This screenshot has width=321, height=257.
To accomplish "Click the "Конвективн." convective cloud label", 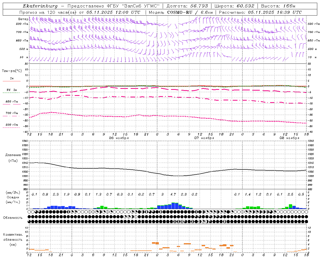I will click(13, 235).
